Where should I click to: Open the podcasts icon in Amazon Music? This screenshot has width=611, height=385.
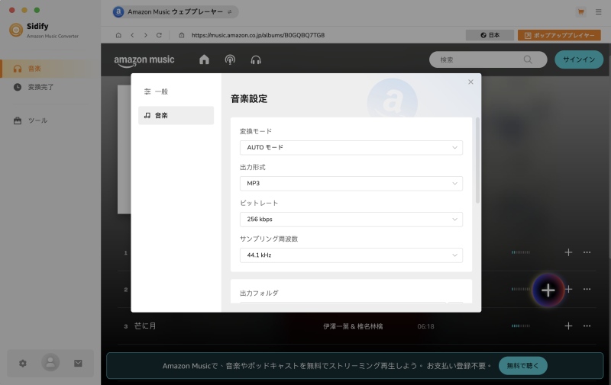point(230,59)
